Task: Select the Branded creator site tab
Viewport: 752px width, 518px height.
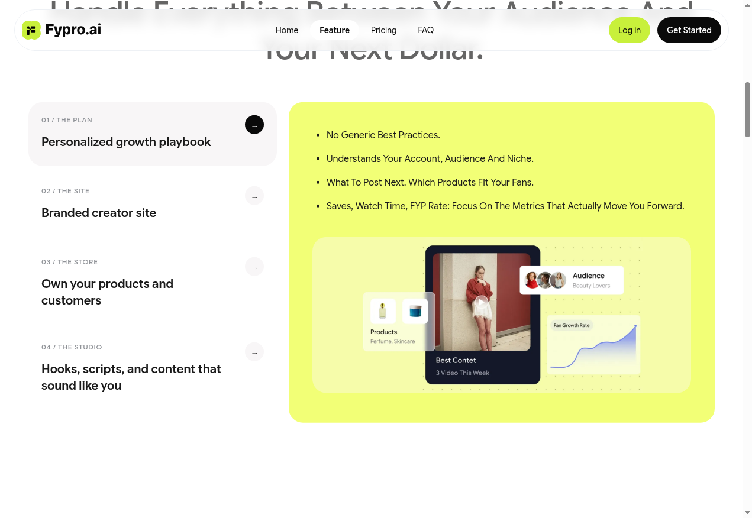Action: [x=153, y=205]
